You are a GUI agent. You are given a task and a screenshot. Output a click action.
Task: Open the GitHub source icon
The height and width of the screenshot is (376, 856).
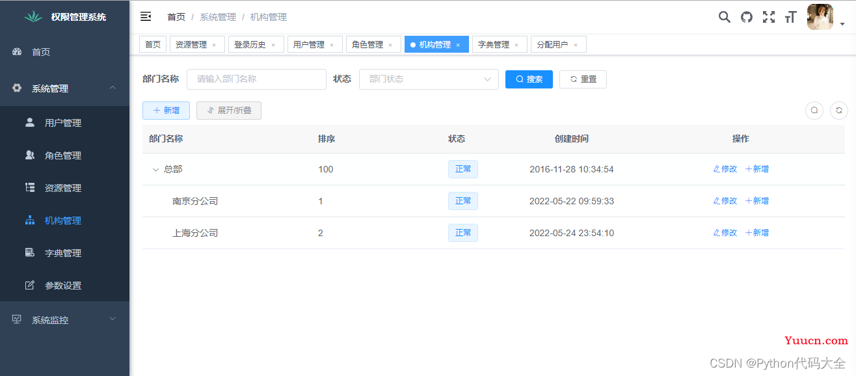coord(747,17)
